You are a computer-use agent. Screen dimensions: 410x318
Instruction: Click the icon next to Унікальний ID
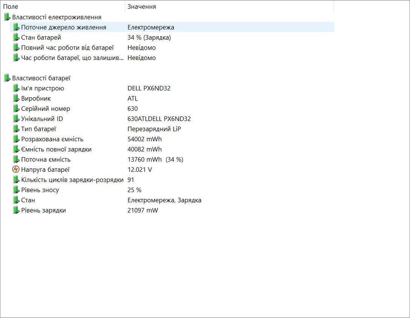tap(16, 119)
